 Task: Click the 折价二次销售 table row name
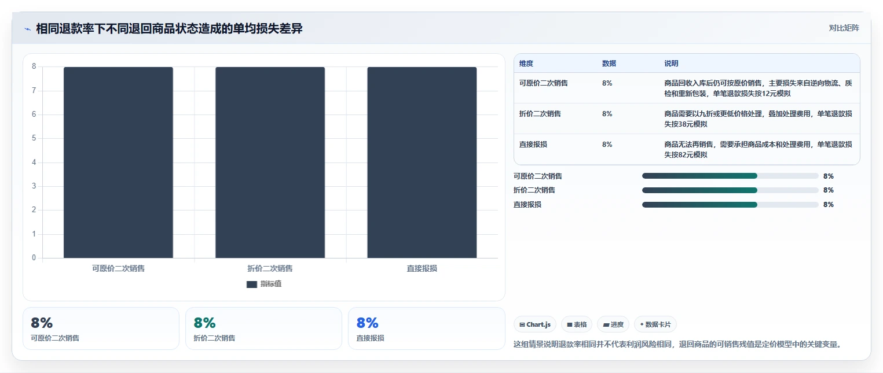point(540,114)
